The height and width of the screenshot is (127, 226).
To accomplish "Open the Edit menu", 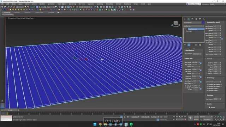I will click(x=8, y=4).
